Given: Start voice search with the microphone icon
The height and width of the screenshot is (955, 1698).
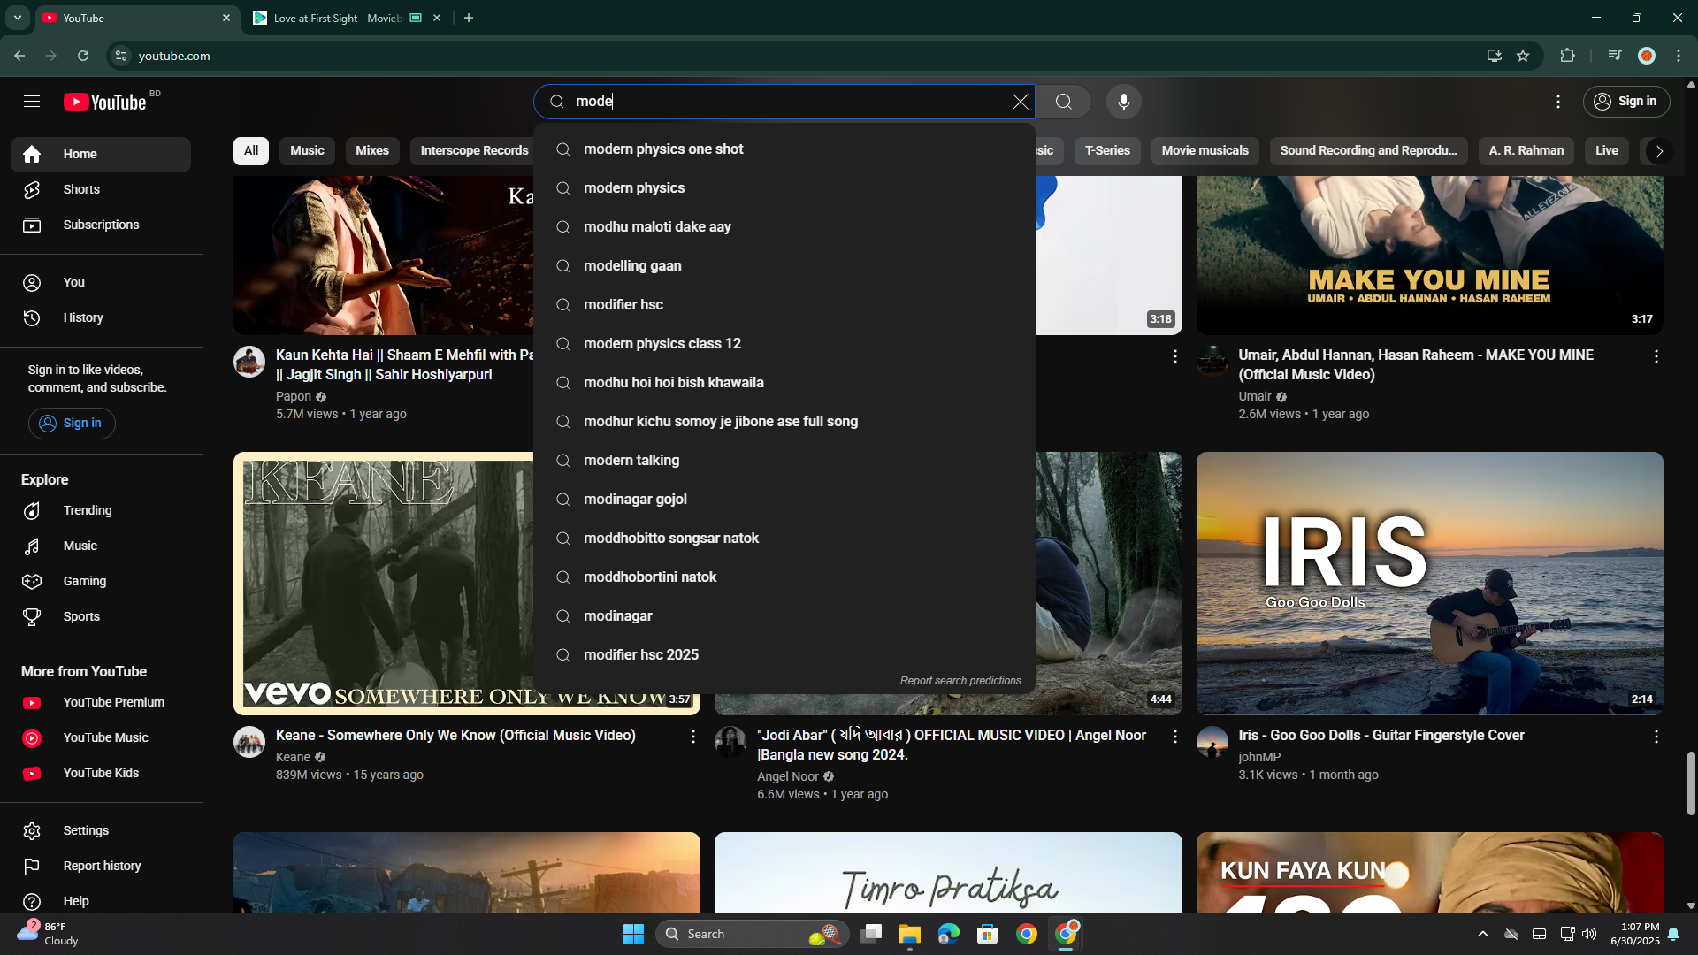Looking at the screenshot, I should point(1123,102).
